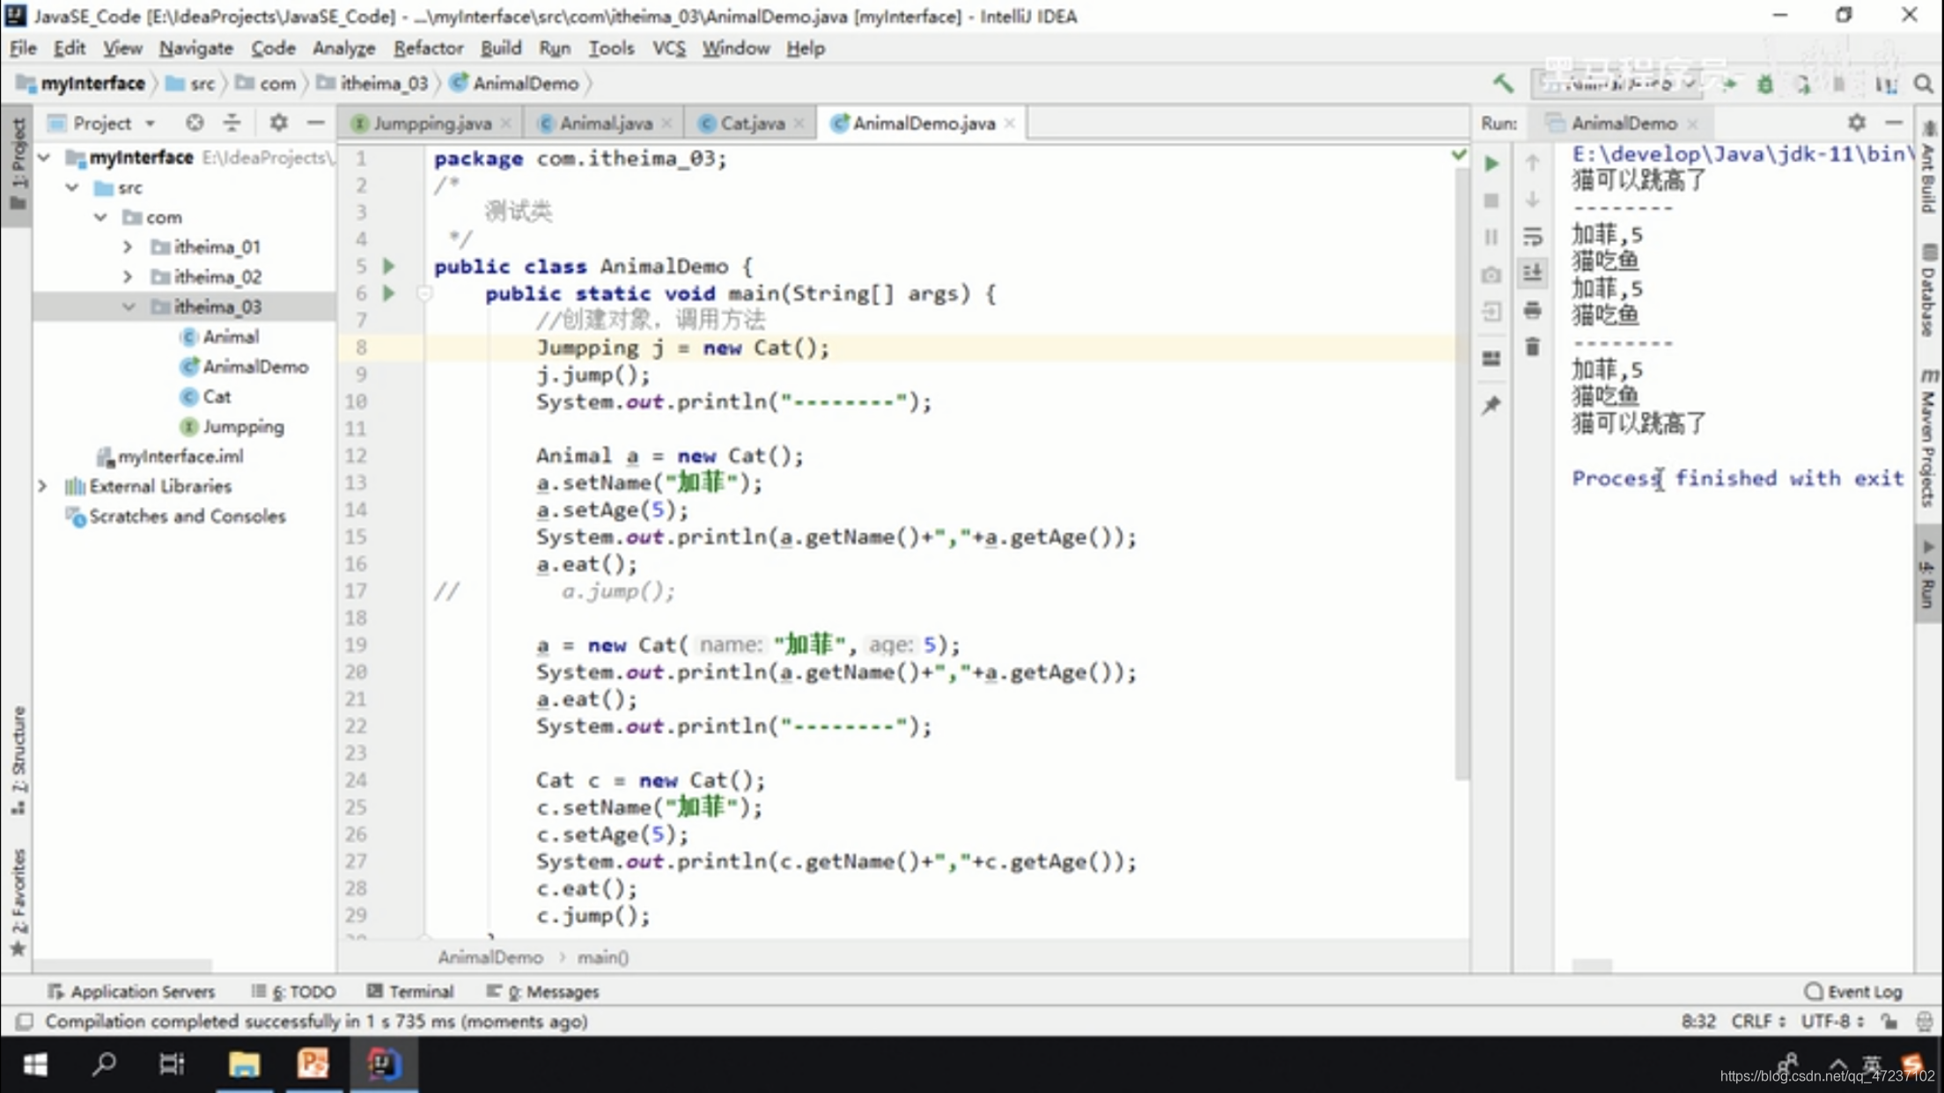Open File Explorer from the taskbar
The image size is (1944, 1093).
(x=244, y=1065)
